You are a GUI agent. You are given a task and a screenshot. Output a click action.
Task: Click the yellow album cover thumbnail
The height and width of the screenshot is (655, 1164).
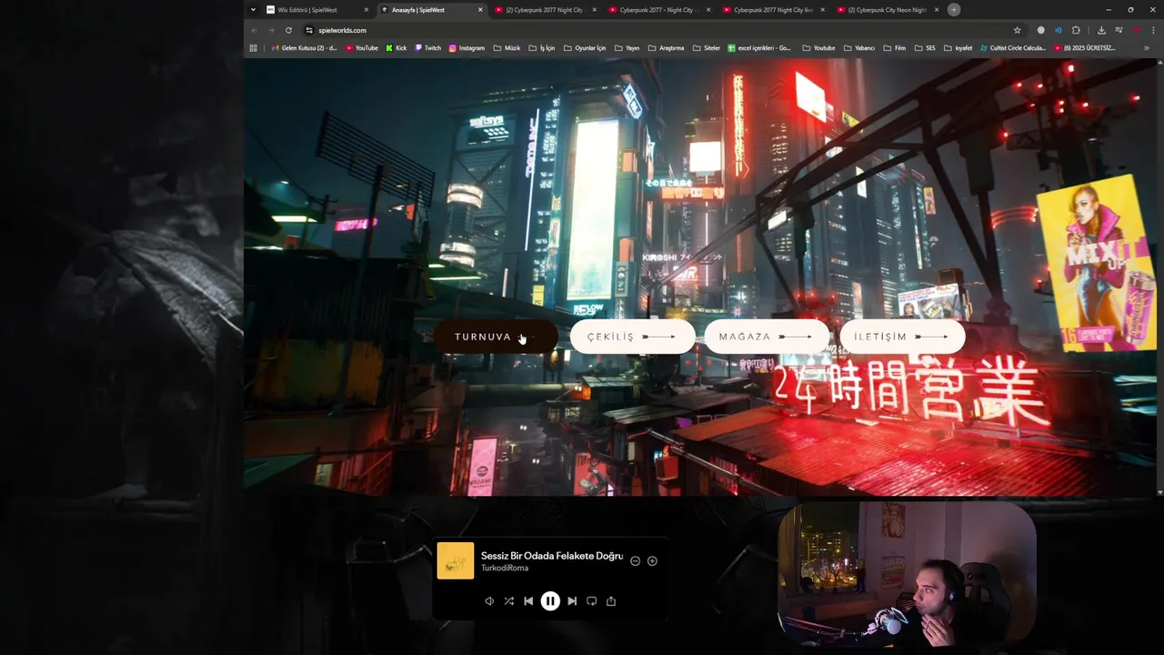[456, 561]
